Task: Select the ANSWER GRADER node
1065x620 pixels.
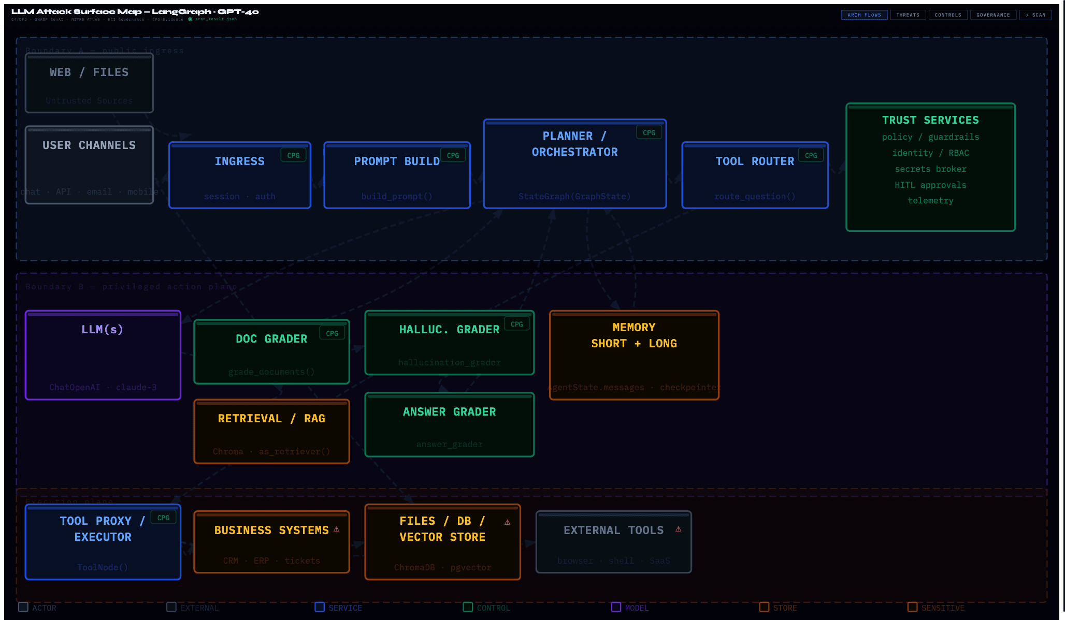Action: pyautogui.click(x=449, y=425)
